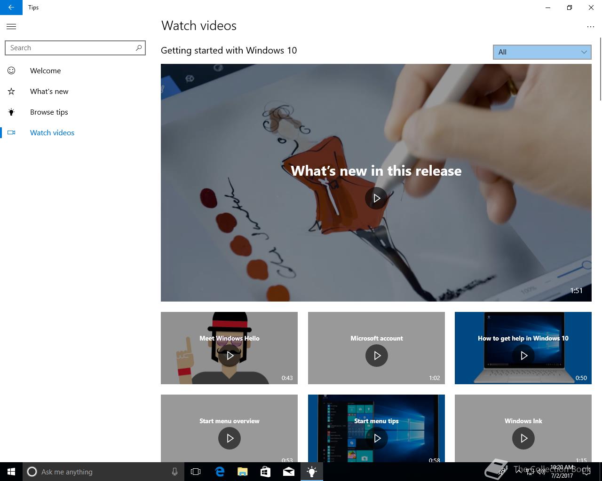The width and height of the screenshot is (602, 481).
Task: Click the 0:43 duration on Windows Hello
Action: [x=287, y=378]
